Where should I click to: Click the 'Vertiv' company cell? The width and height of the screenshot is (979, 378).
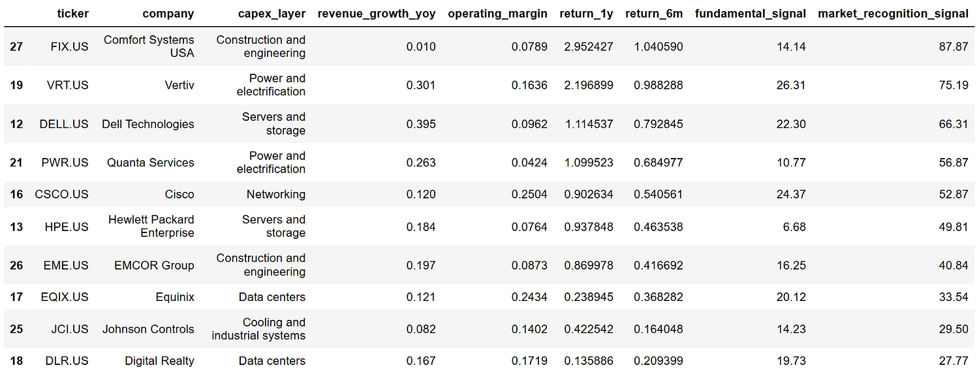tap(179, 86)
